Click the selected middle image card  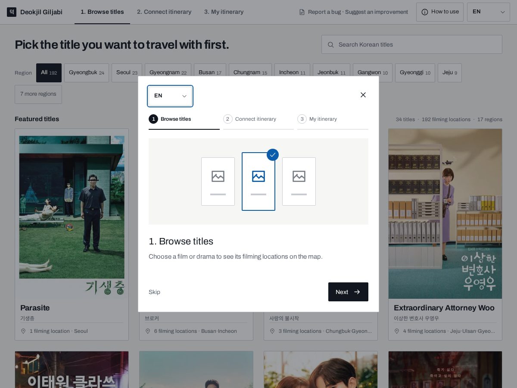[258, 181]
